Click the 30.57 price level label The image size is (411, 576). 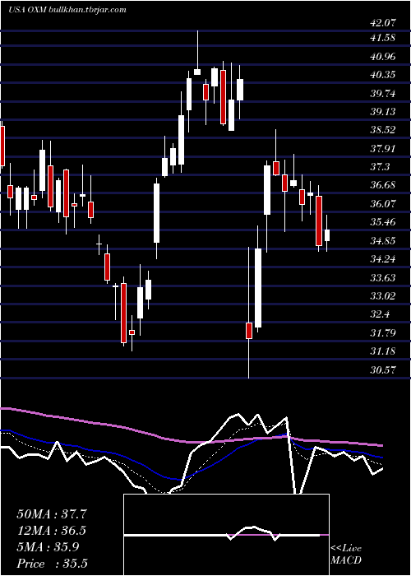point(383,370)
